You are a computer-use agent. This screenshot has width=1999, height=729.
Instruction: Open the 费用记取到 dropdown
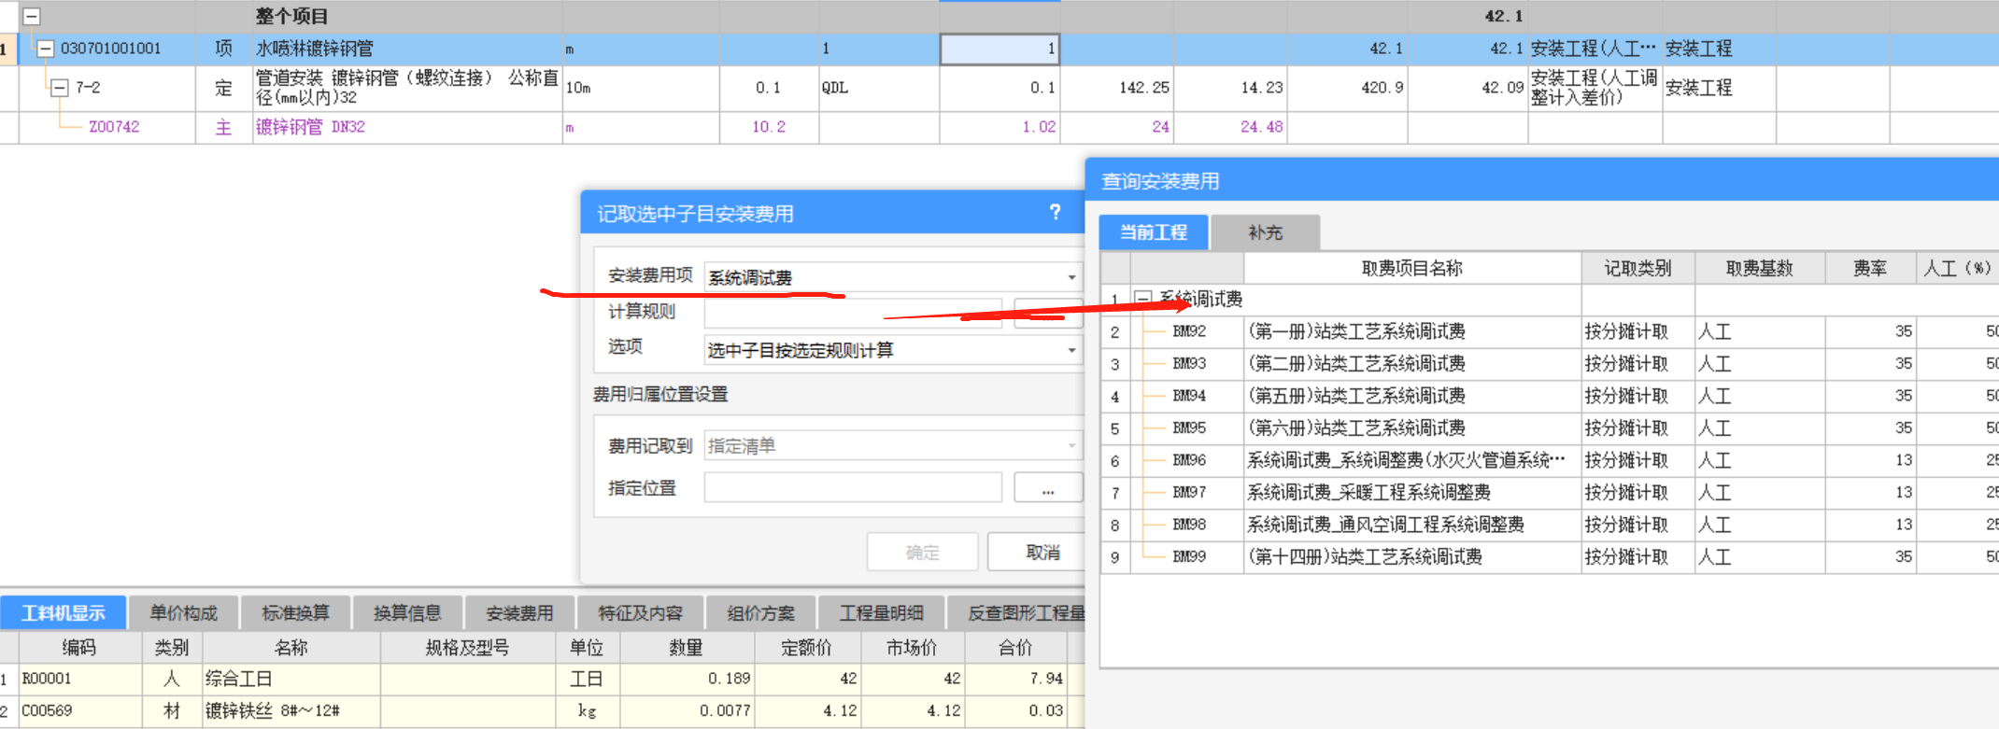pyautogui.click(x=1071, y=445)
